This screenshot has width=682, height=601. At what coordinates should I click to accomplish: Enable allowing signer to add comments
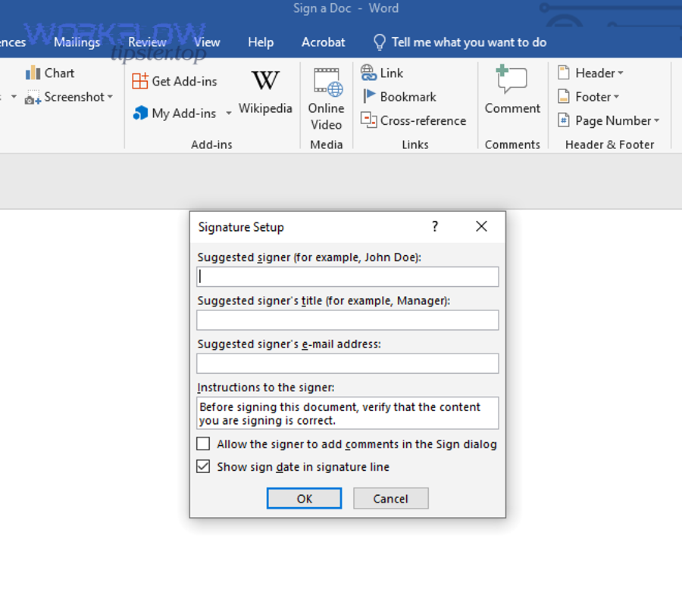pyautogui.click(x=203, y=444)
